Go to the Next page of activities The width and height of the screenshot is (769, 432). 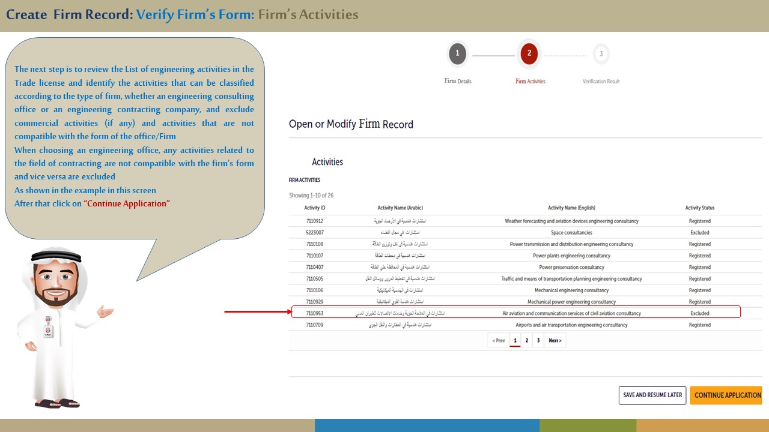tap(555, 341)
